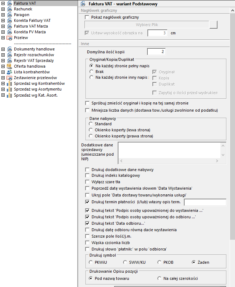This screenshot has width=235, height=287.
Task: Select the Brak radio option
Action: click(91, 72)
